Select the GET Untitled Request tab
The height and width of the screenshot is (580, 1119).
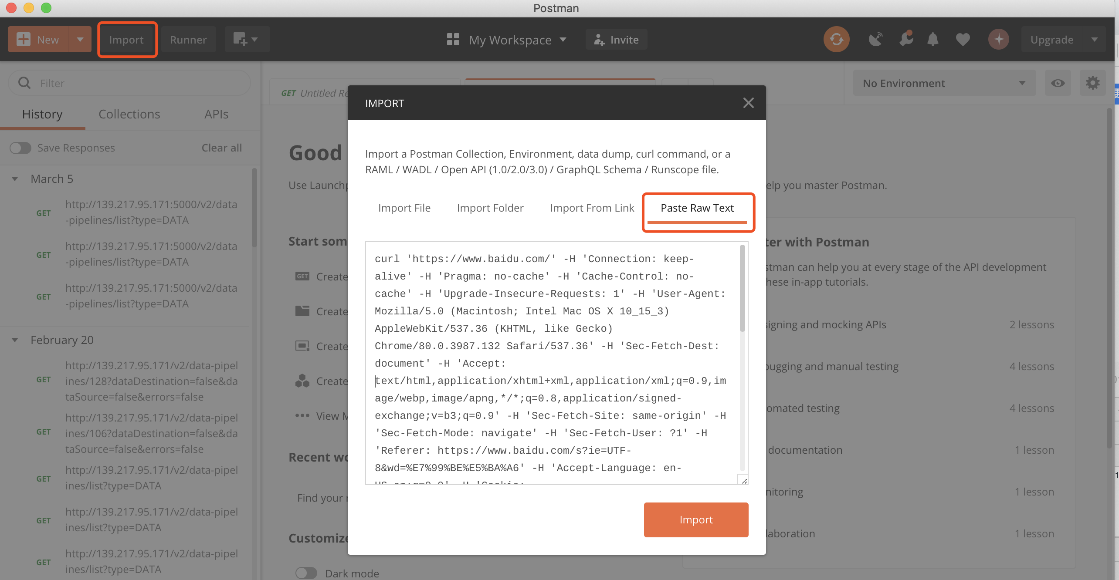pyautogui.click(x=314, y=93)
